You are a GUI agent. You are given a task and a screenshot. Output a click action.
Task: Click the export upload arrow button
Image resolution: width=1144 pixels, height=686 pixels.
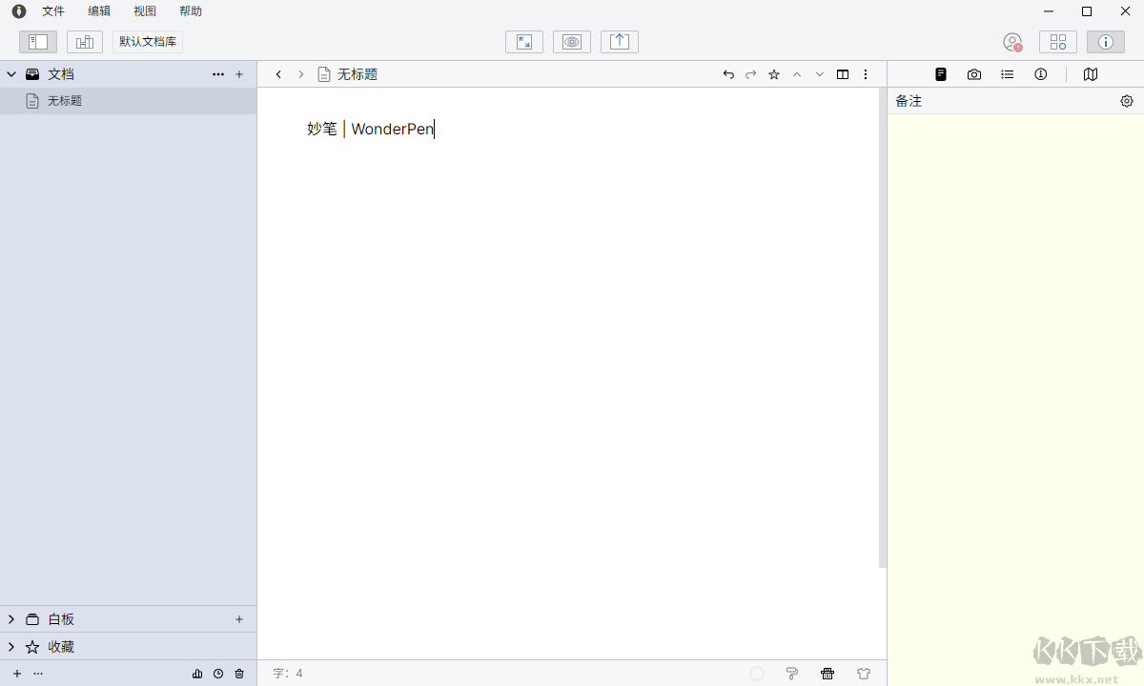point(620,42)
